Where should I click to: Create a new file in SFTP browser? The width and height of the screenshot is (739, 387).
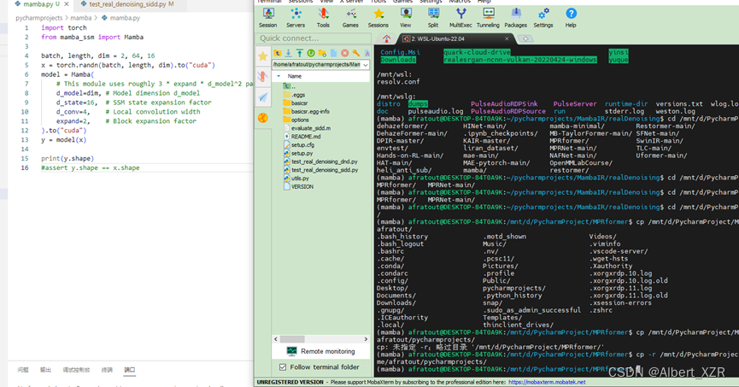[x=334, y=53]
